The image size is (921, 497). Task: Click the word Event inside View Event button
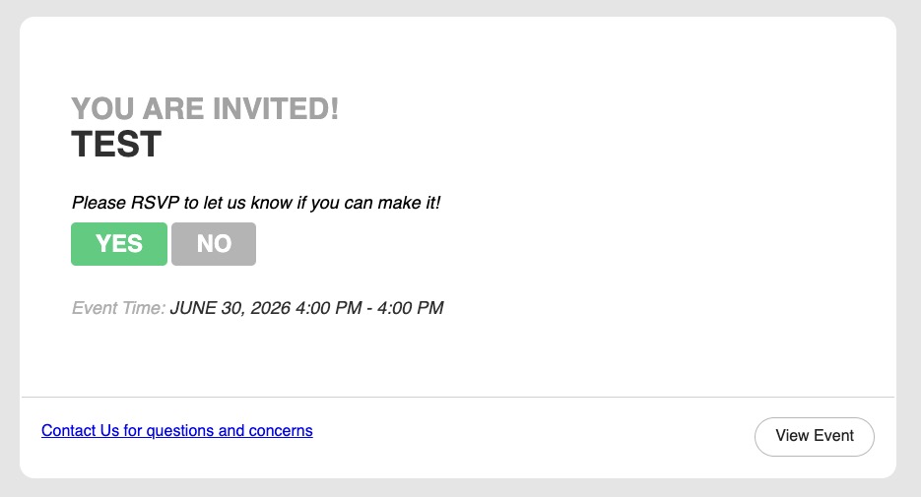(834, 436)
